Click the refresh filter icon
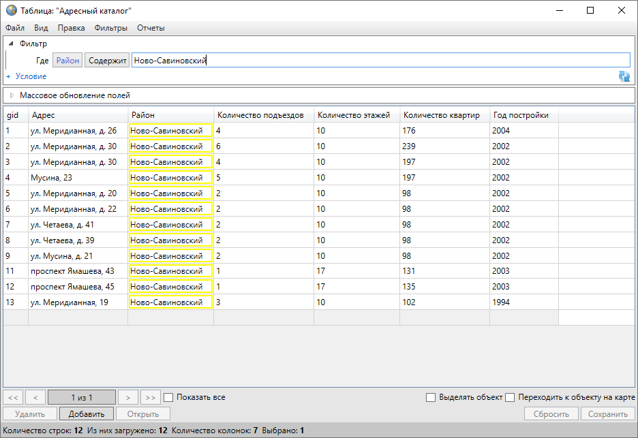This screenshot has width=638, height=438. [x=624, y=76]
